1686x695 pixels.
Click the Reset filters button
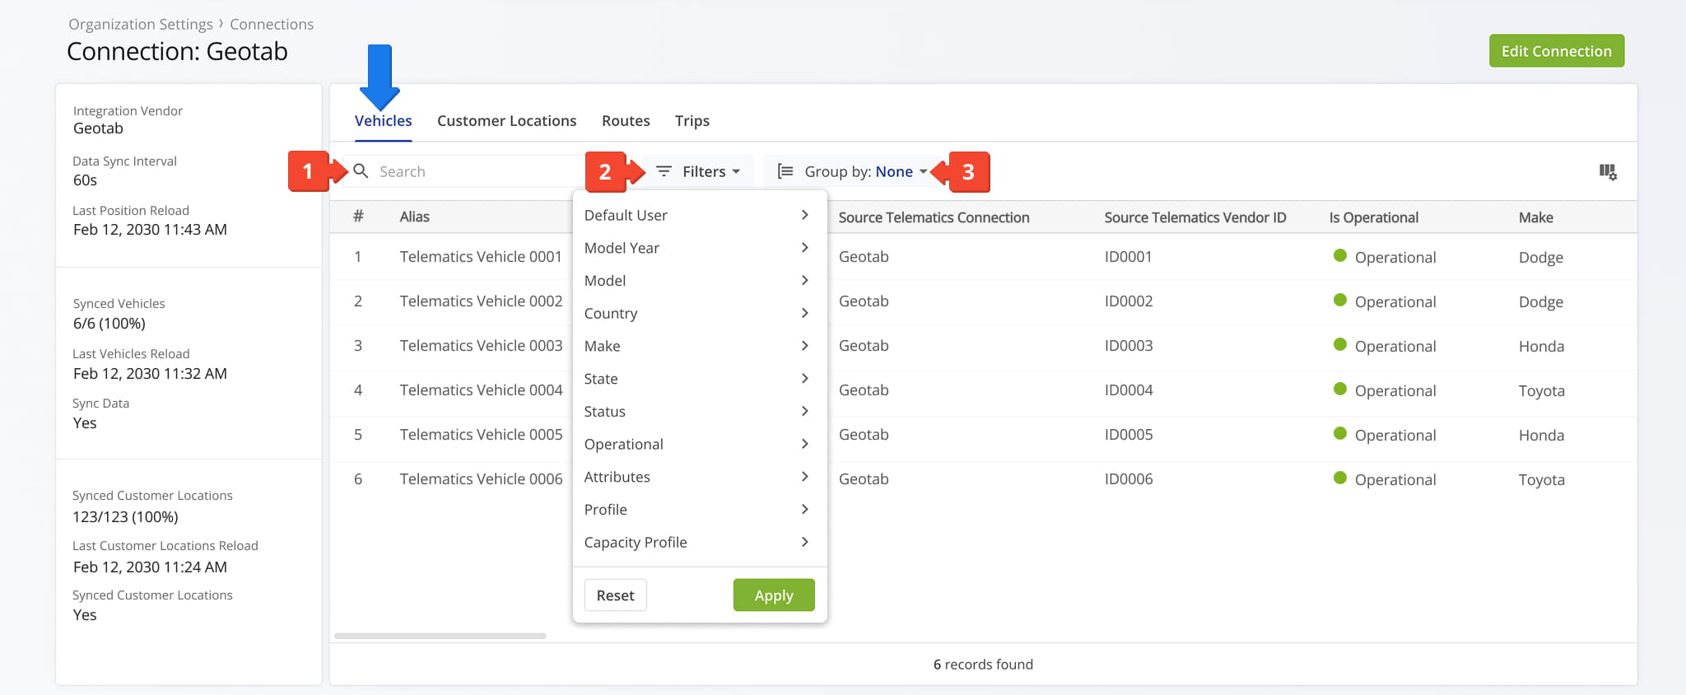(x=615, y=595)
